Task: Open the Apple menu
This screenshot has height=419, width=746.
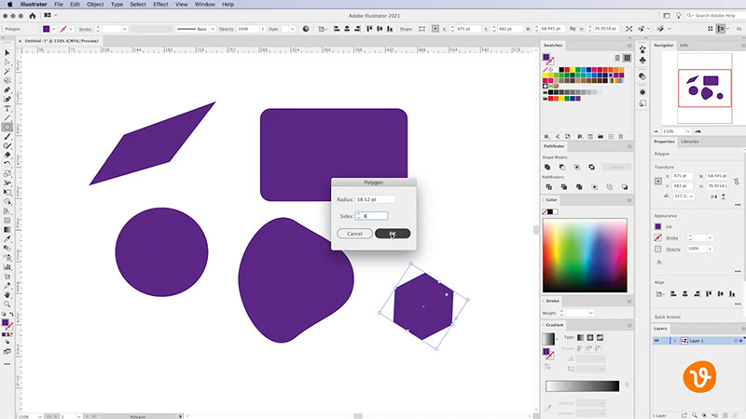Action: pyautogui.click(x=10, y=5)
